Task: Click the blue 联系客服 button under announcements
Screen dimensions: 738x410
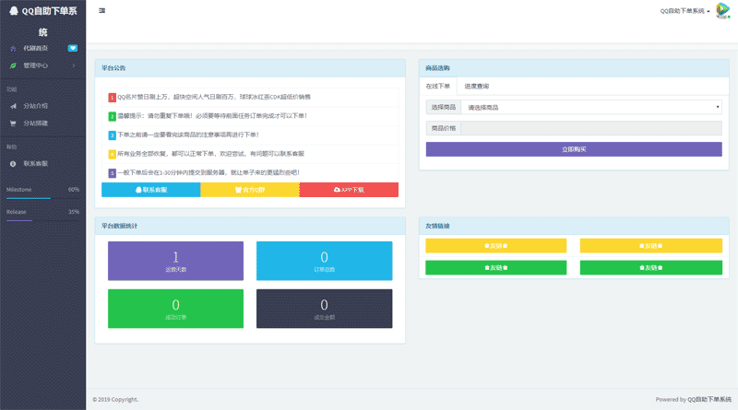Action: (151, 190)
